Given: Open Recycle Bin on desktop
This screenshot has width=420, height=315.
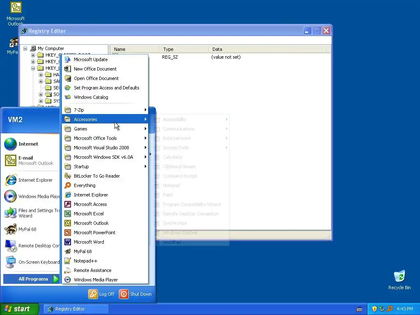Looking at the screenshot, I should coord(399,280).
